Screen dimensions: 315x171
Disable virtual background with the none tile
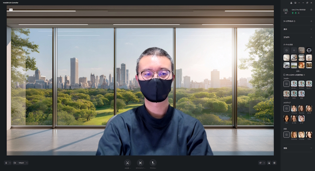[286, 50]
